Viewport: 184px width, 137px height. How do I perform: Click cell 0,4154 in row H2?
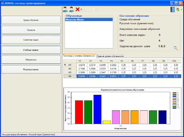[113, 69]
